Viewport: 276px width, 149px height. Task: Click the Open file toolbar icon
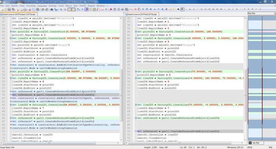(6, 9)
